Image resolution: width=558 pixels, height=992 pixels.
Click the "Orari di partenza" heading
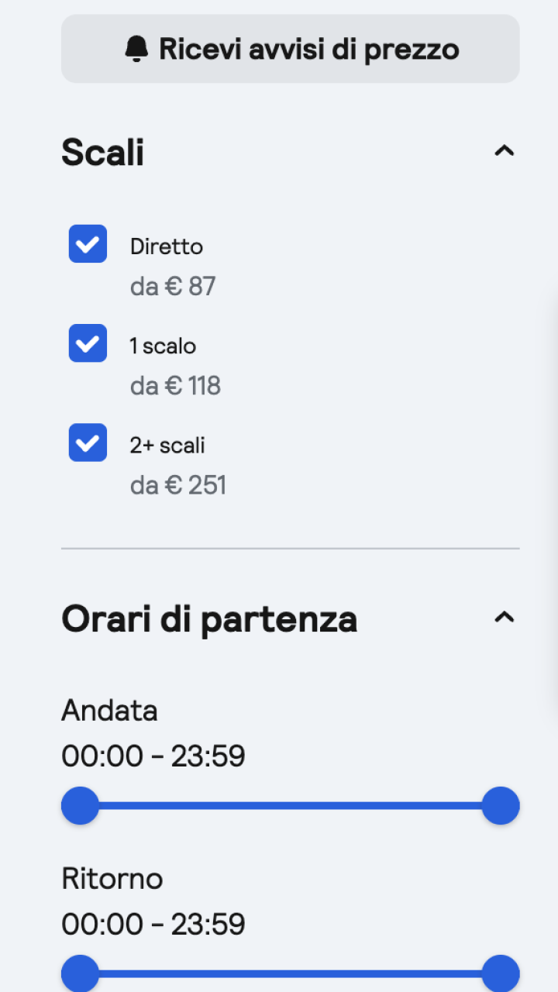click(x=209, y=619)
